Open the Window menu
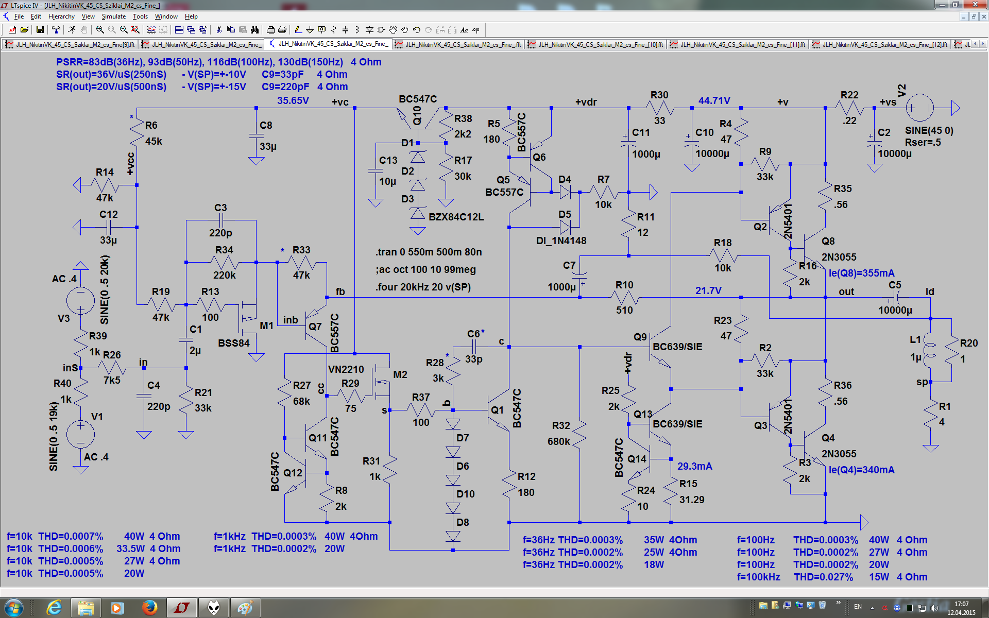This screenshot has height=618, width=989. [166, 16]
